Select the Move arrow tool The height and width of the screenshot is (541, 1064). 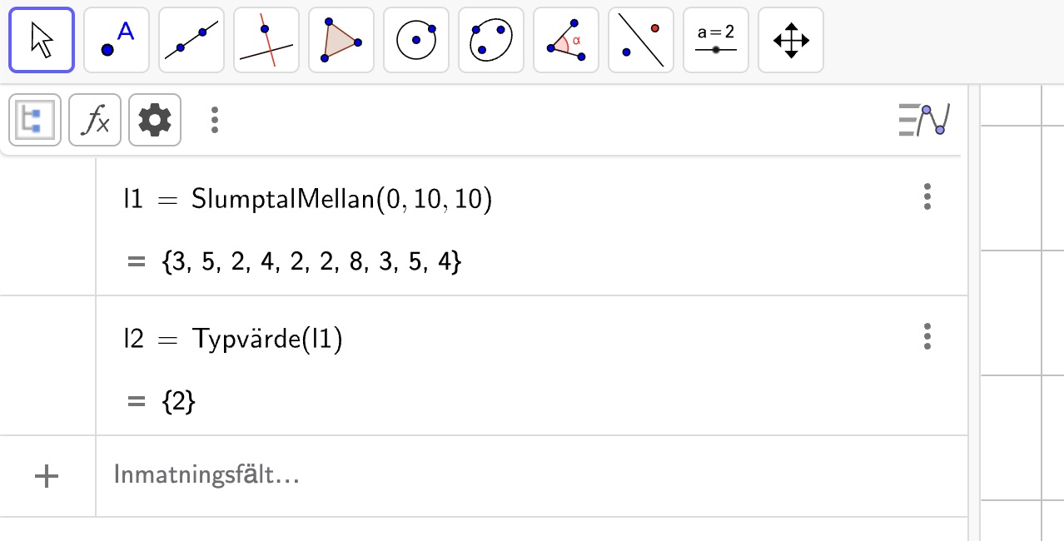pos(42,40)
